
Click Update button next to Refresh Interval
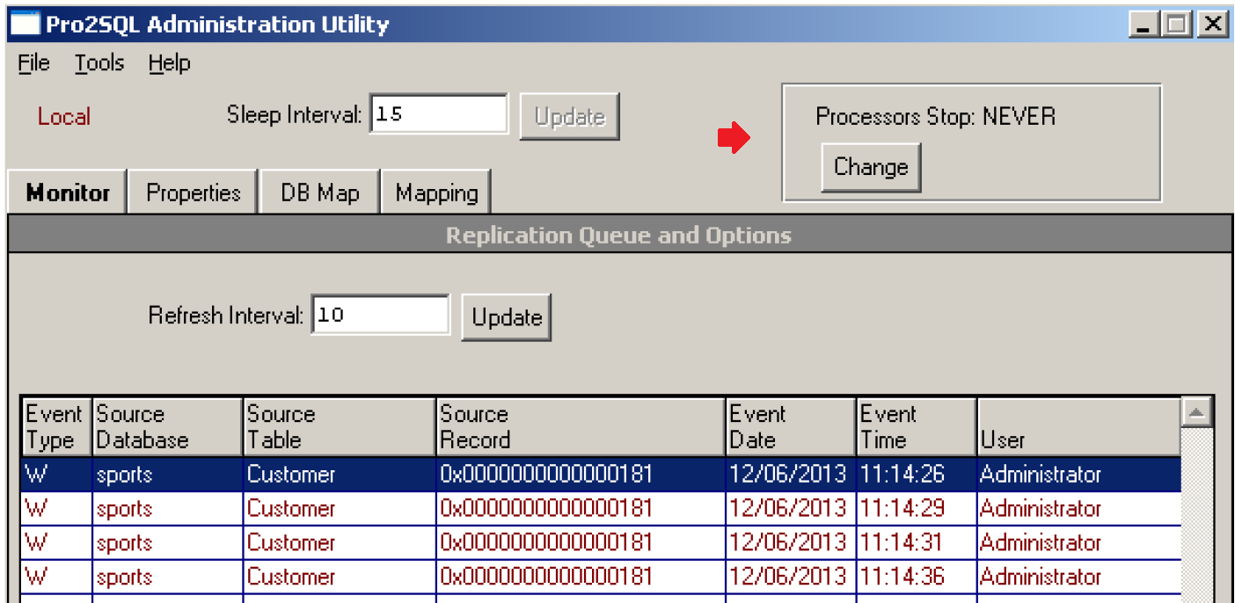coord(507,317)
